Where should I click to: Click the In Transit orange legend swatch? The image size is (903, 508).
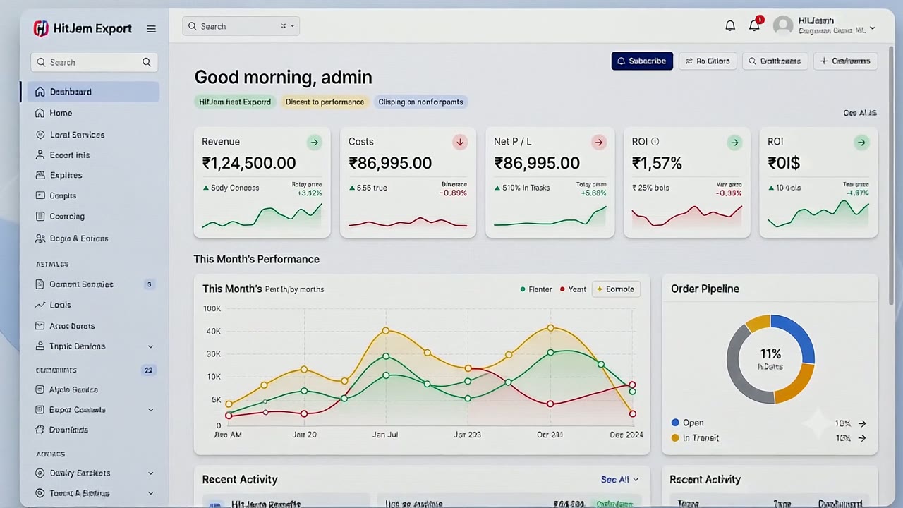(675, 438)
